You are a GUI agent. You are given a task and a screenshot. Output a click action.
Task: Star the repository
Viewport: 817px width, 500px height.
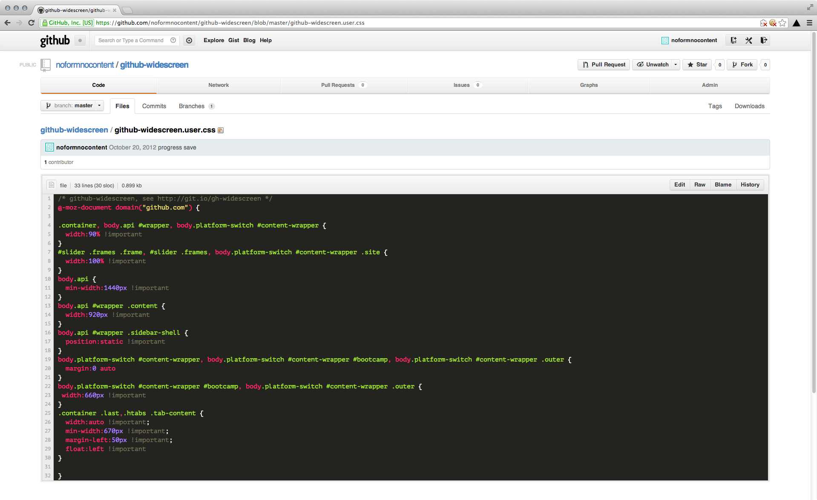click(x=697, y=65)
